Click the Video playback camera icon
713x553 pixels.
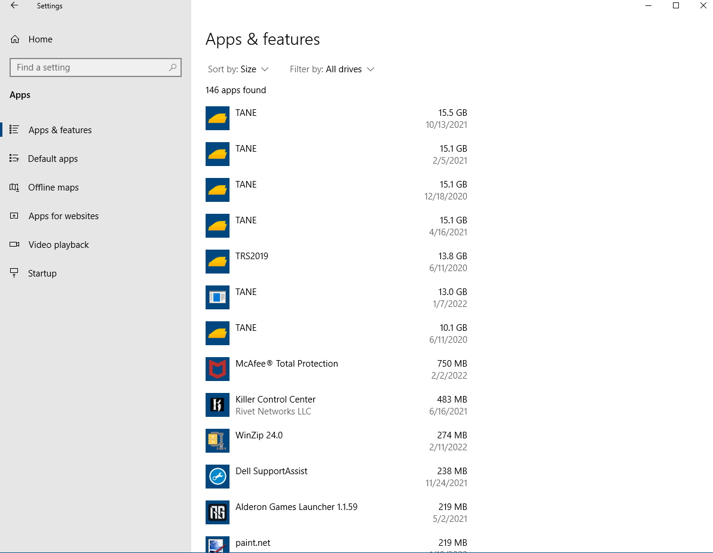[14, 244]
